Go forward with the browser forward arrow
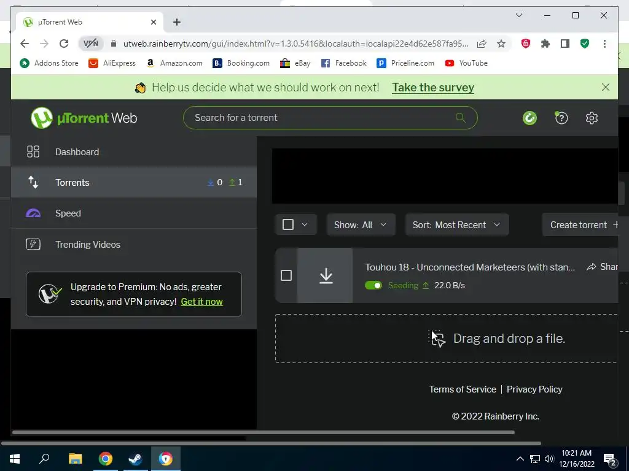This screenshot has height=471, width=629. [44, 44]
